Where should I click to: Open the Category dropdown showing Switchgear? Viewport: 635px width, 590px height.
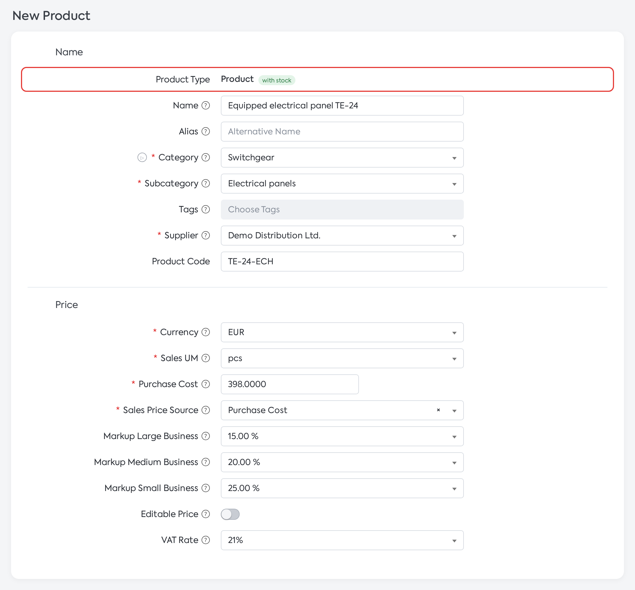[x=342, y=157]
